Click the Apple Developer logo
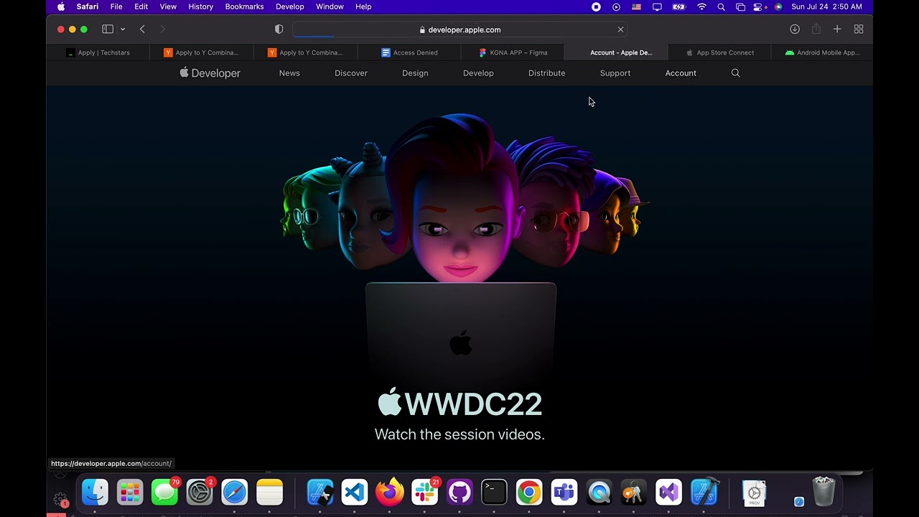 pos(210,73)
